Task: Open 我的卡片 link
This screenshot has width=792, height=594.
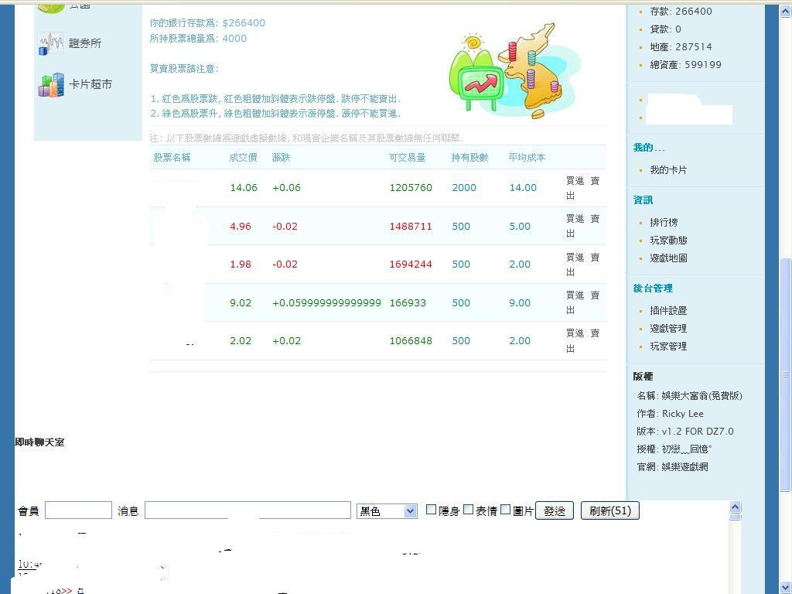Action: coord(668,170)
